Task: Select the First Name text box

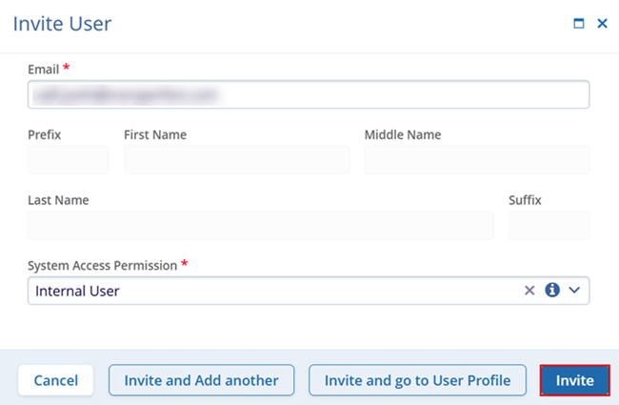Action: (x=236, y=160)
